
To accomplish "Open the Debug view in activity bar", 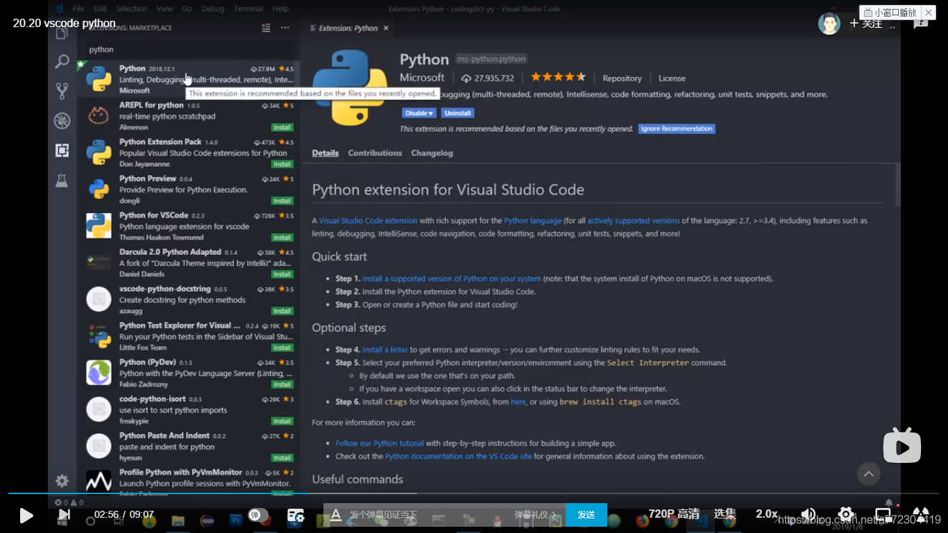I will 62,121.
